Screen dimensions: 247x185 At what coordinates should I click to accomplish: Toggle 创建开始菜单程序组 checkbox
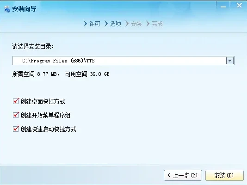coord(16,115)
